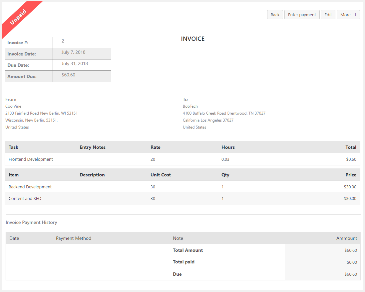Image resolution: width=365 pixels, height=292 pixels.
Task: Select the BobTech recipient name
Action: tap(190, 106)
